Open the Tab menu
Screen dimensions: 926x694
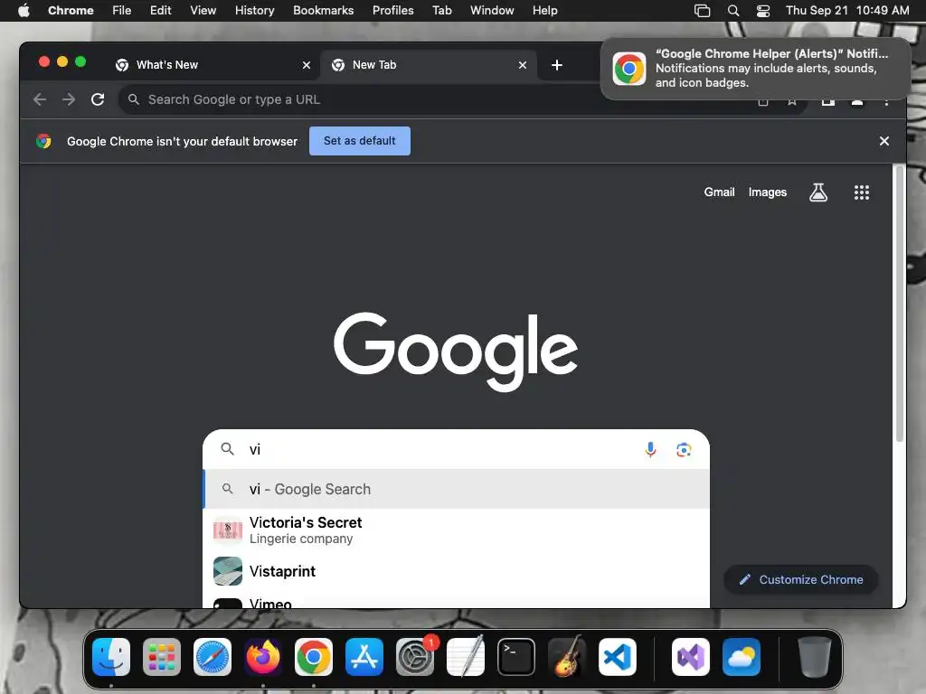click(441, 10)
